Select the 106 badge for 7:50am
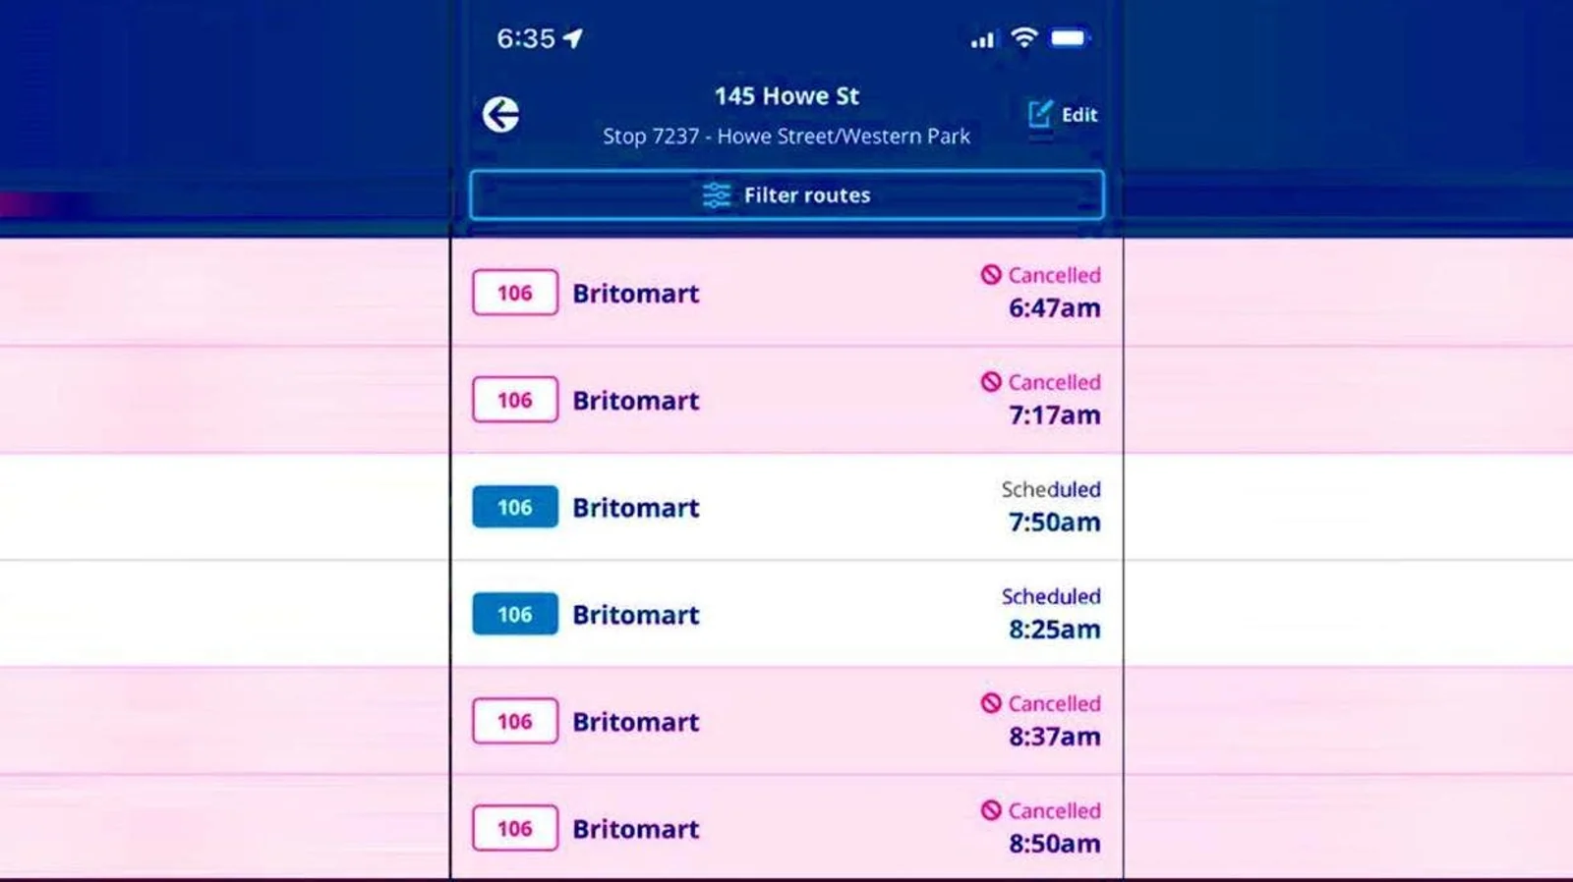Viewport: 1573px width, 882px height. (515, 507)
